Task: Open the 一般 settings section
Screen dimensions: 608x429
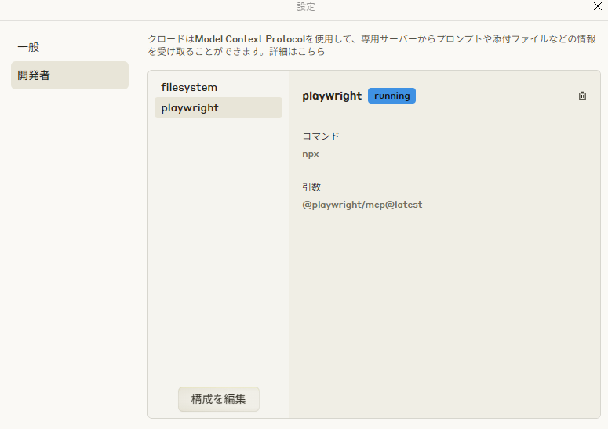Action: 70,47
